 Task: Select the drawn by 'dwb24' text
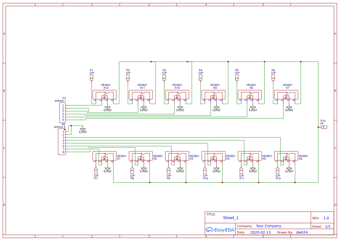[302, 232]
